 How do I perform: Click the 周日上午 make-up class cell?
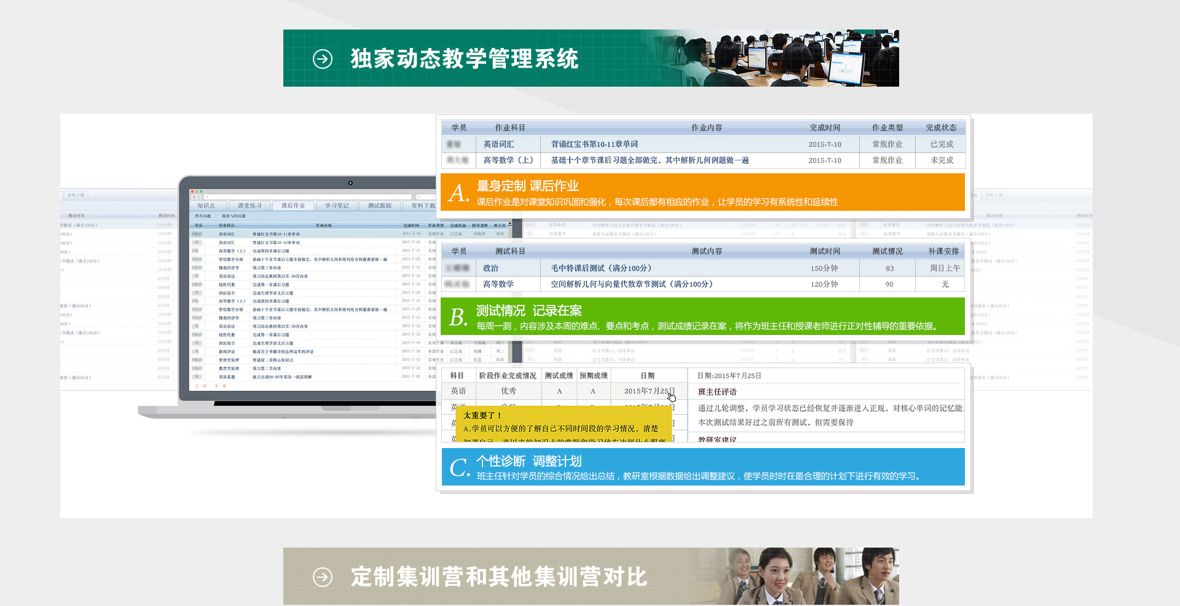[945, 269]
